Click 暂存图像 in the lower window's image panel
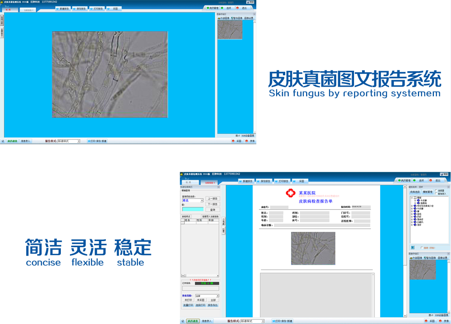Image resolution: width=451 pixels, height=324 pixels. 429,258
